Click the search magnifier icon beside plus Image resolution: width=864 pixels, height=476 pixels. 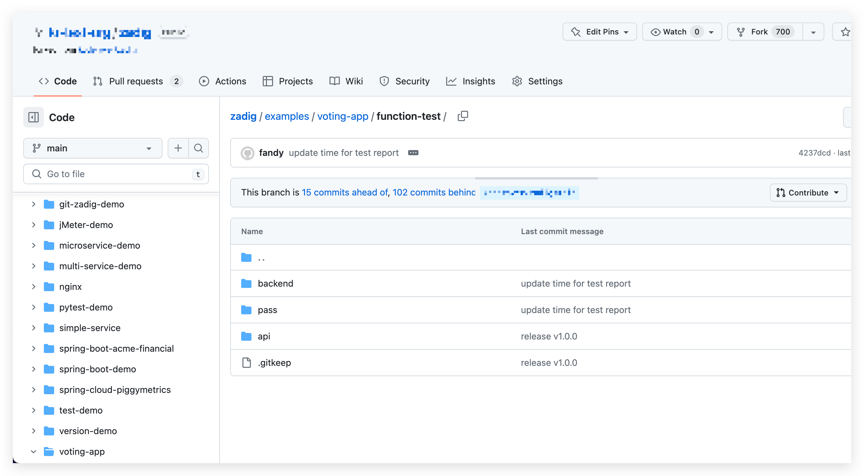coord(199,148)
